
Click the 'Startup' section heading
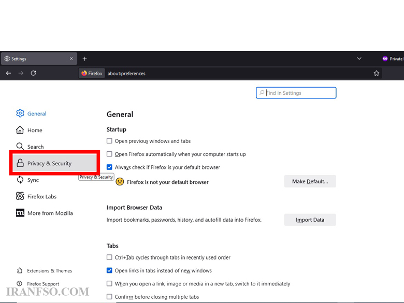click(117, 129)
